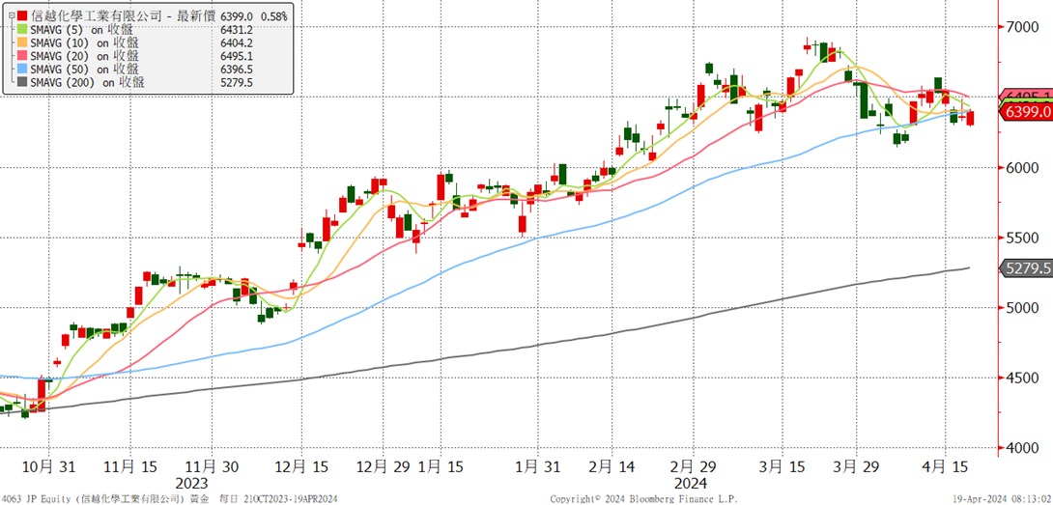Click the 12月 29 date label
Screen dimensions: 1053x505
point(384,465)
